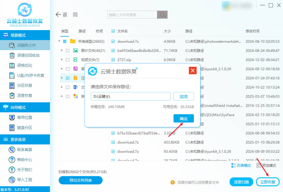
Task: Switch to the 时间 tab
Action: (99, 31)
